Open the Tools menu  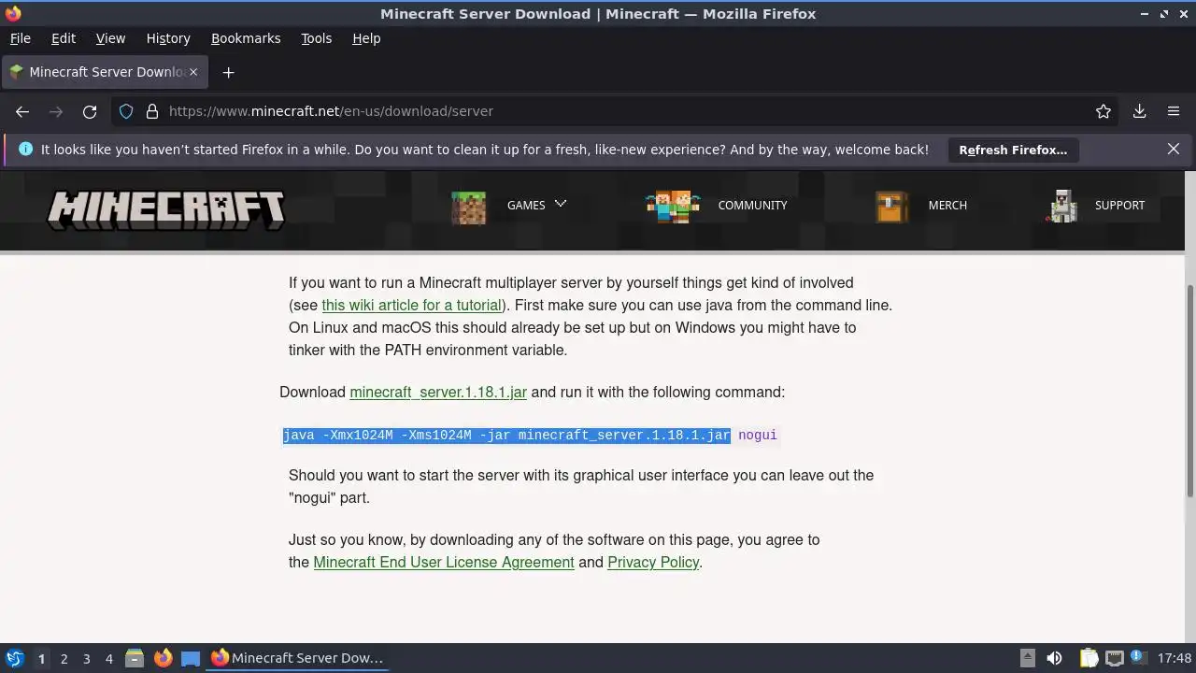316,38
